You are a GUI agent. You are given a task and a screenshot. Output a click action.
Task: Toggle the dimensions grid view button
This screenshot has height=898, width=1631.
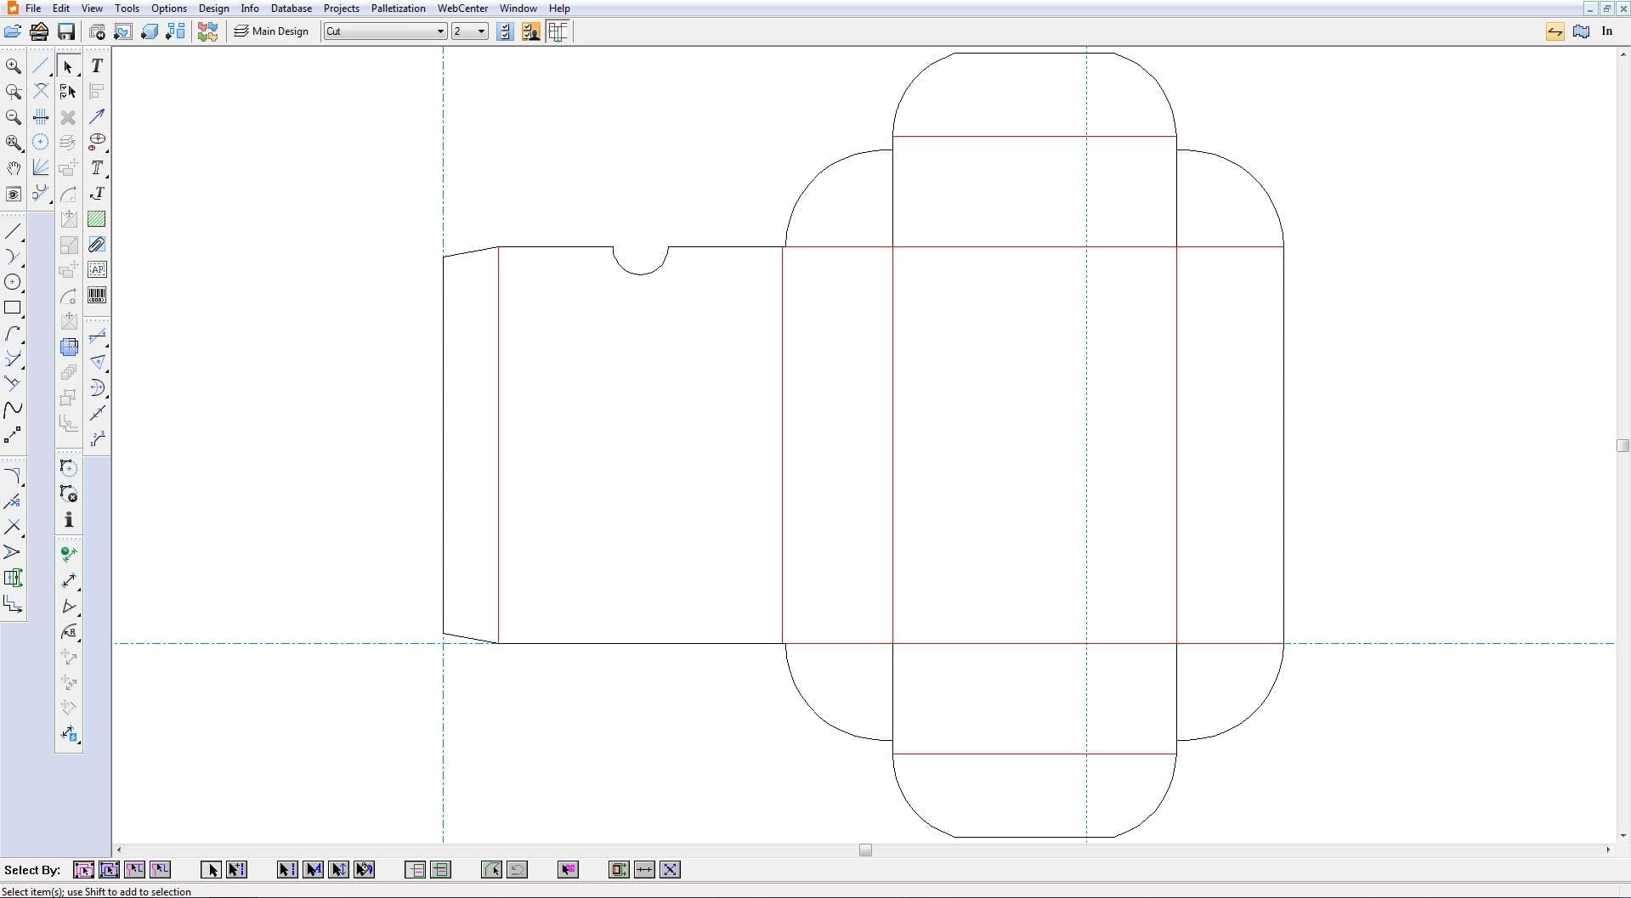558,31
